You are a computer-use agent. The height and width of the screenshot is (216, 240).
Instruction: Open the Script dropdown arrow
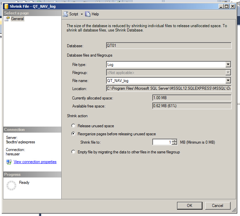[x=82, y=14]
